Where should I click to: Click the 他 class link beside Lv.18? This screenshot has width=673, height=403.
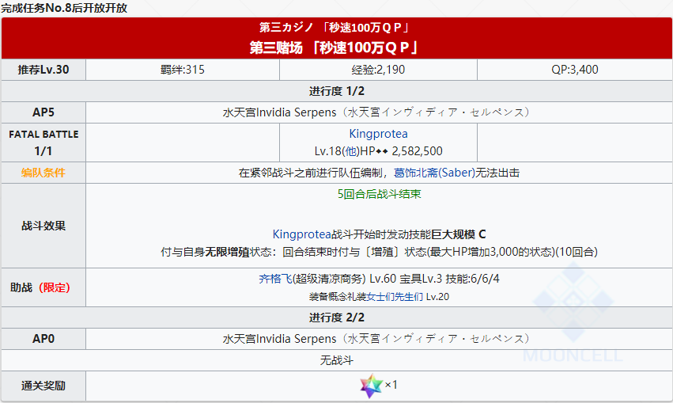350,151
